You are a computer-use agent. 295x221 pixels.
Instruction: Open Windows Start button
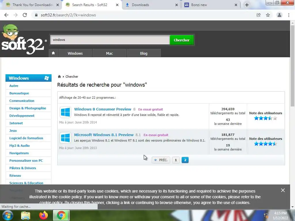click(x=7, y=215)
